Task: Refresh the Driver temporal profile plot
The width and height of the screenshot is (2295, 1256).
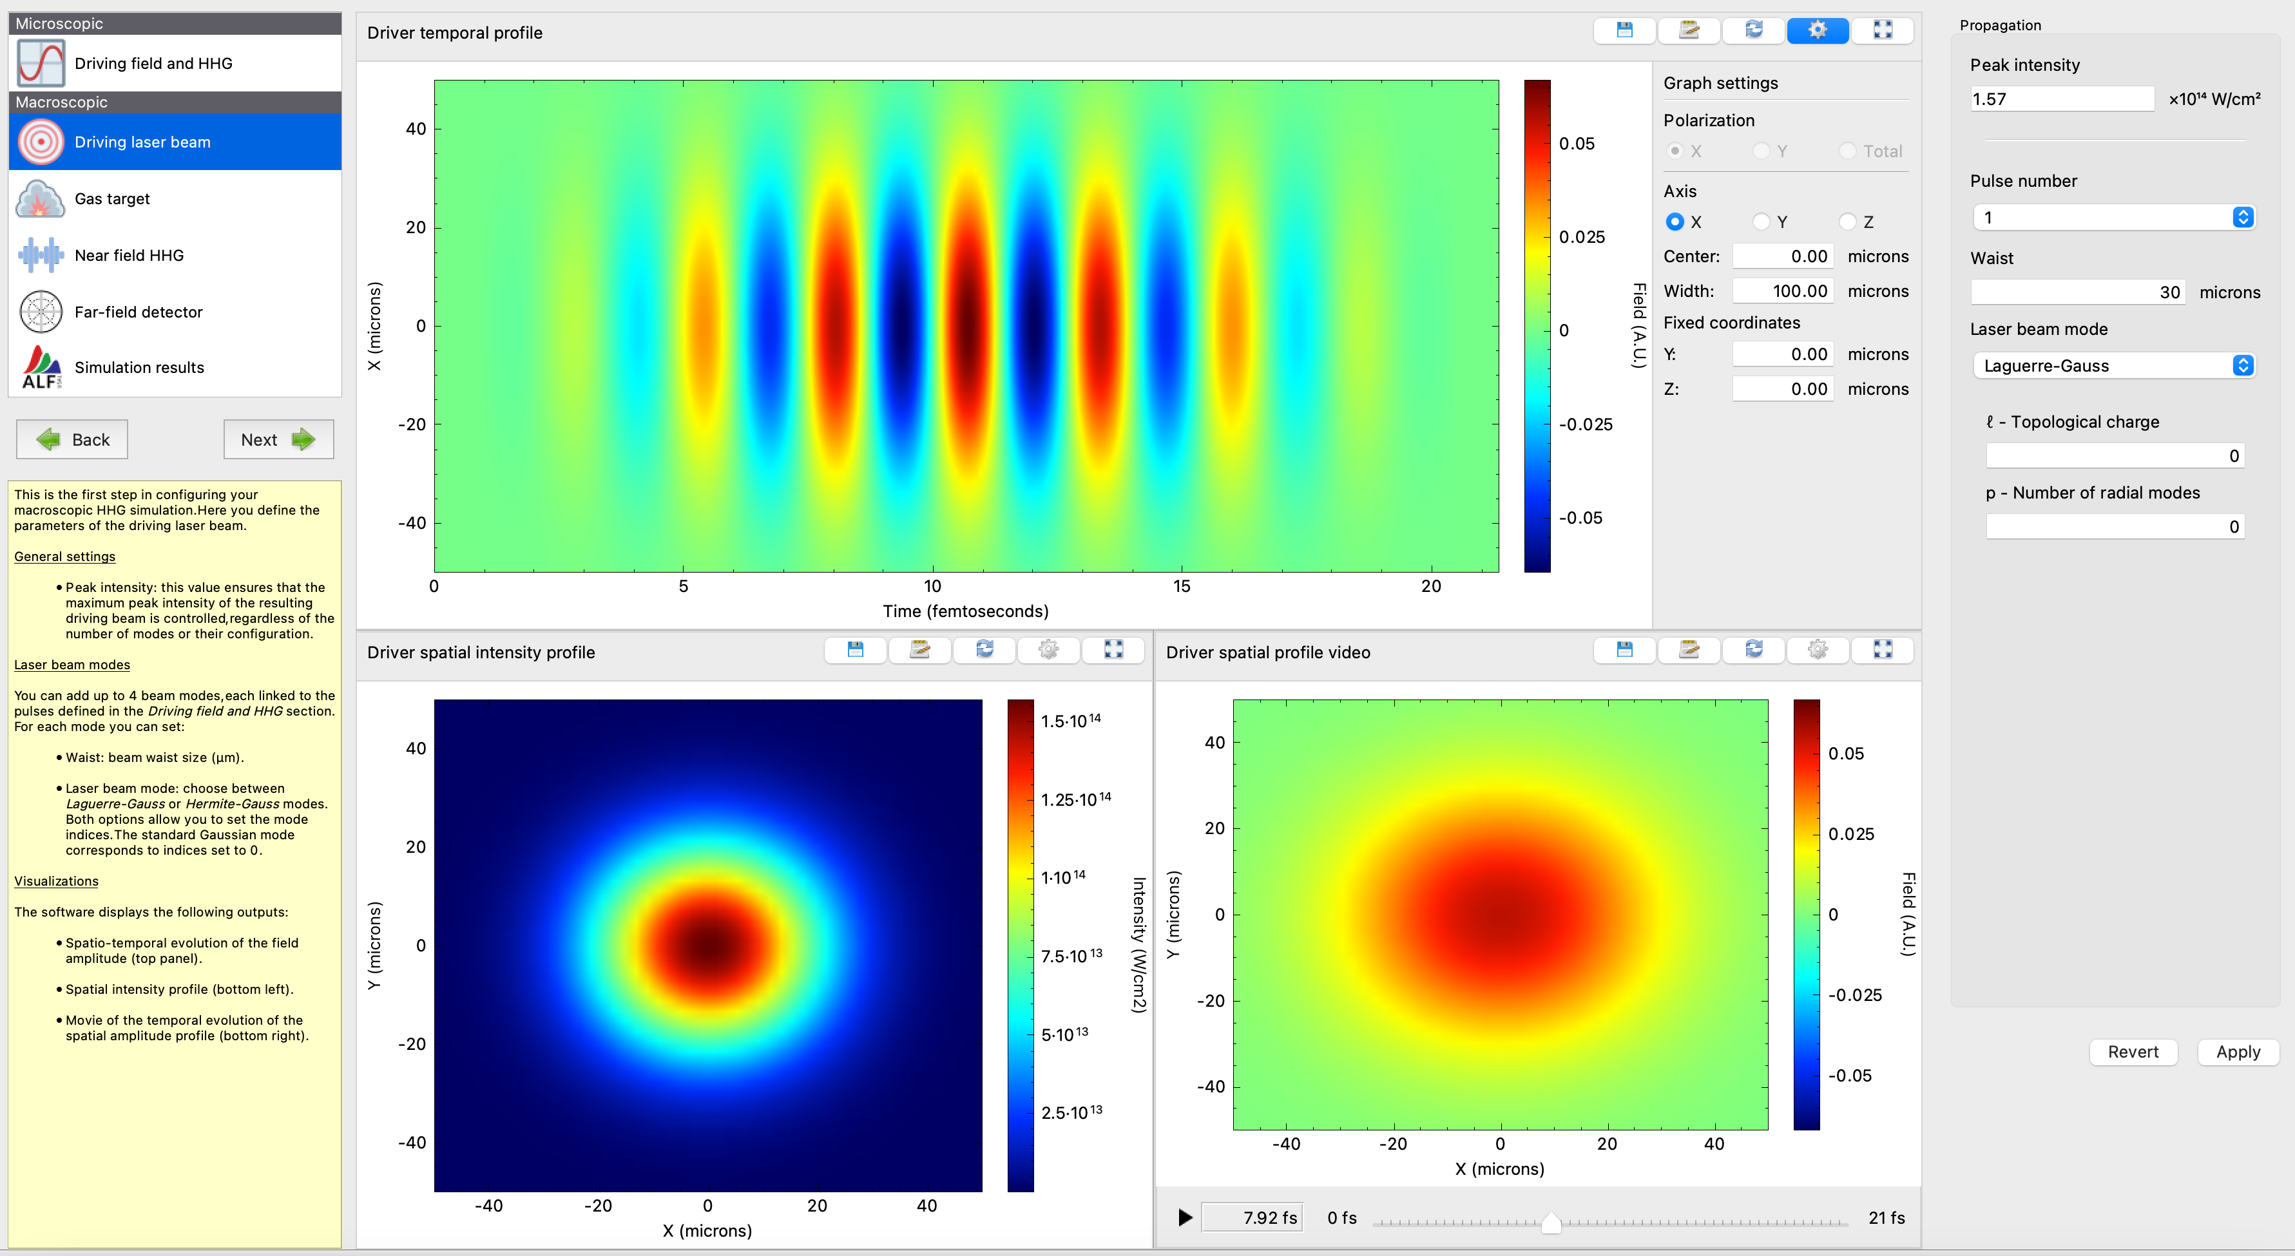Action: (x=1753, y=30)
